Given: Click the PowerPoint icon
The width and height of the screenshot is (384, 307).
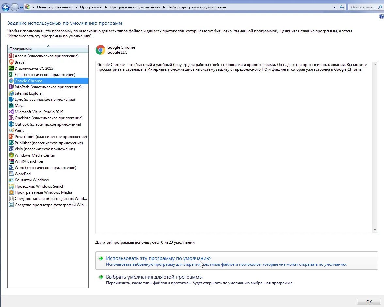Looking at the screenshot, I should 11,136.
